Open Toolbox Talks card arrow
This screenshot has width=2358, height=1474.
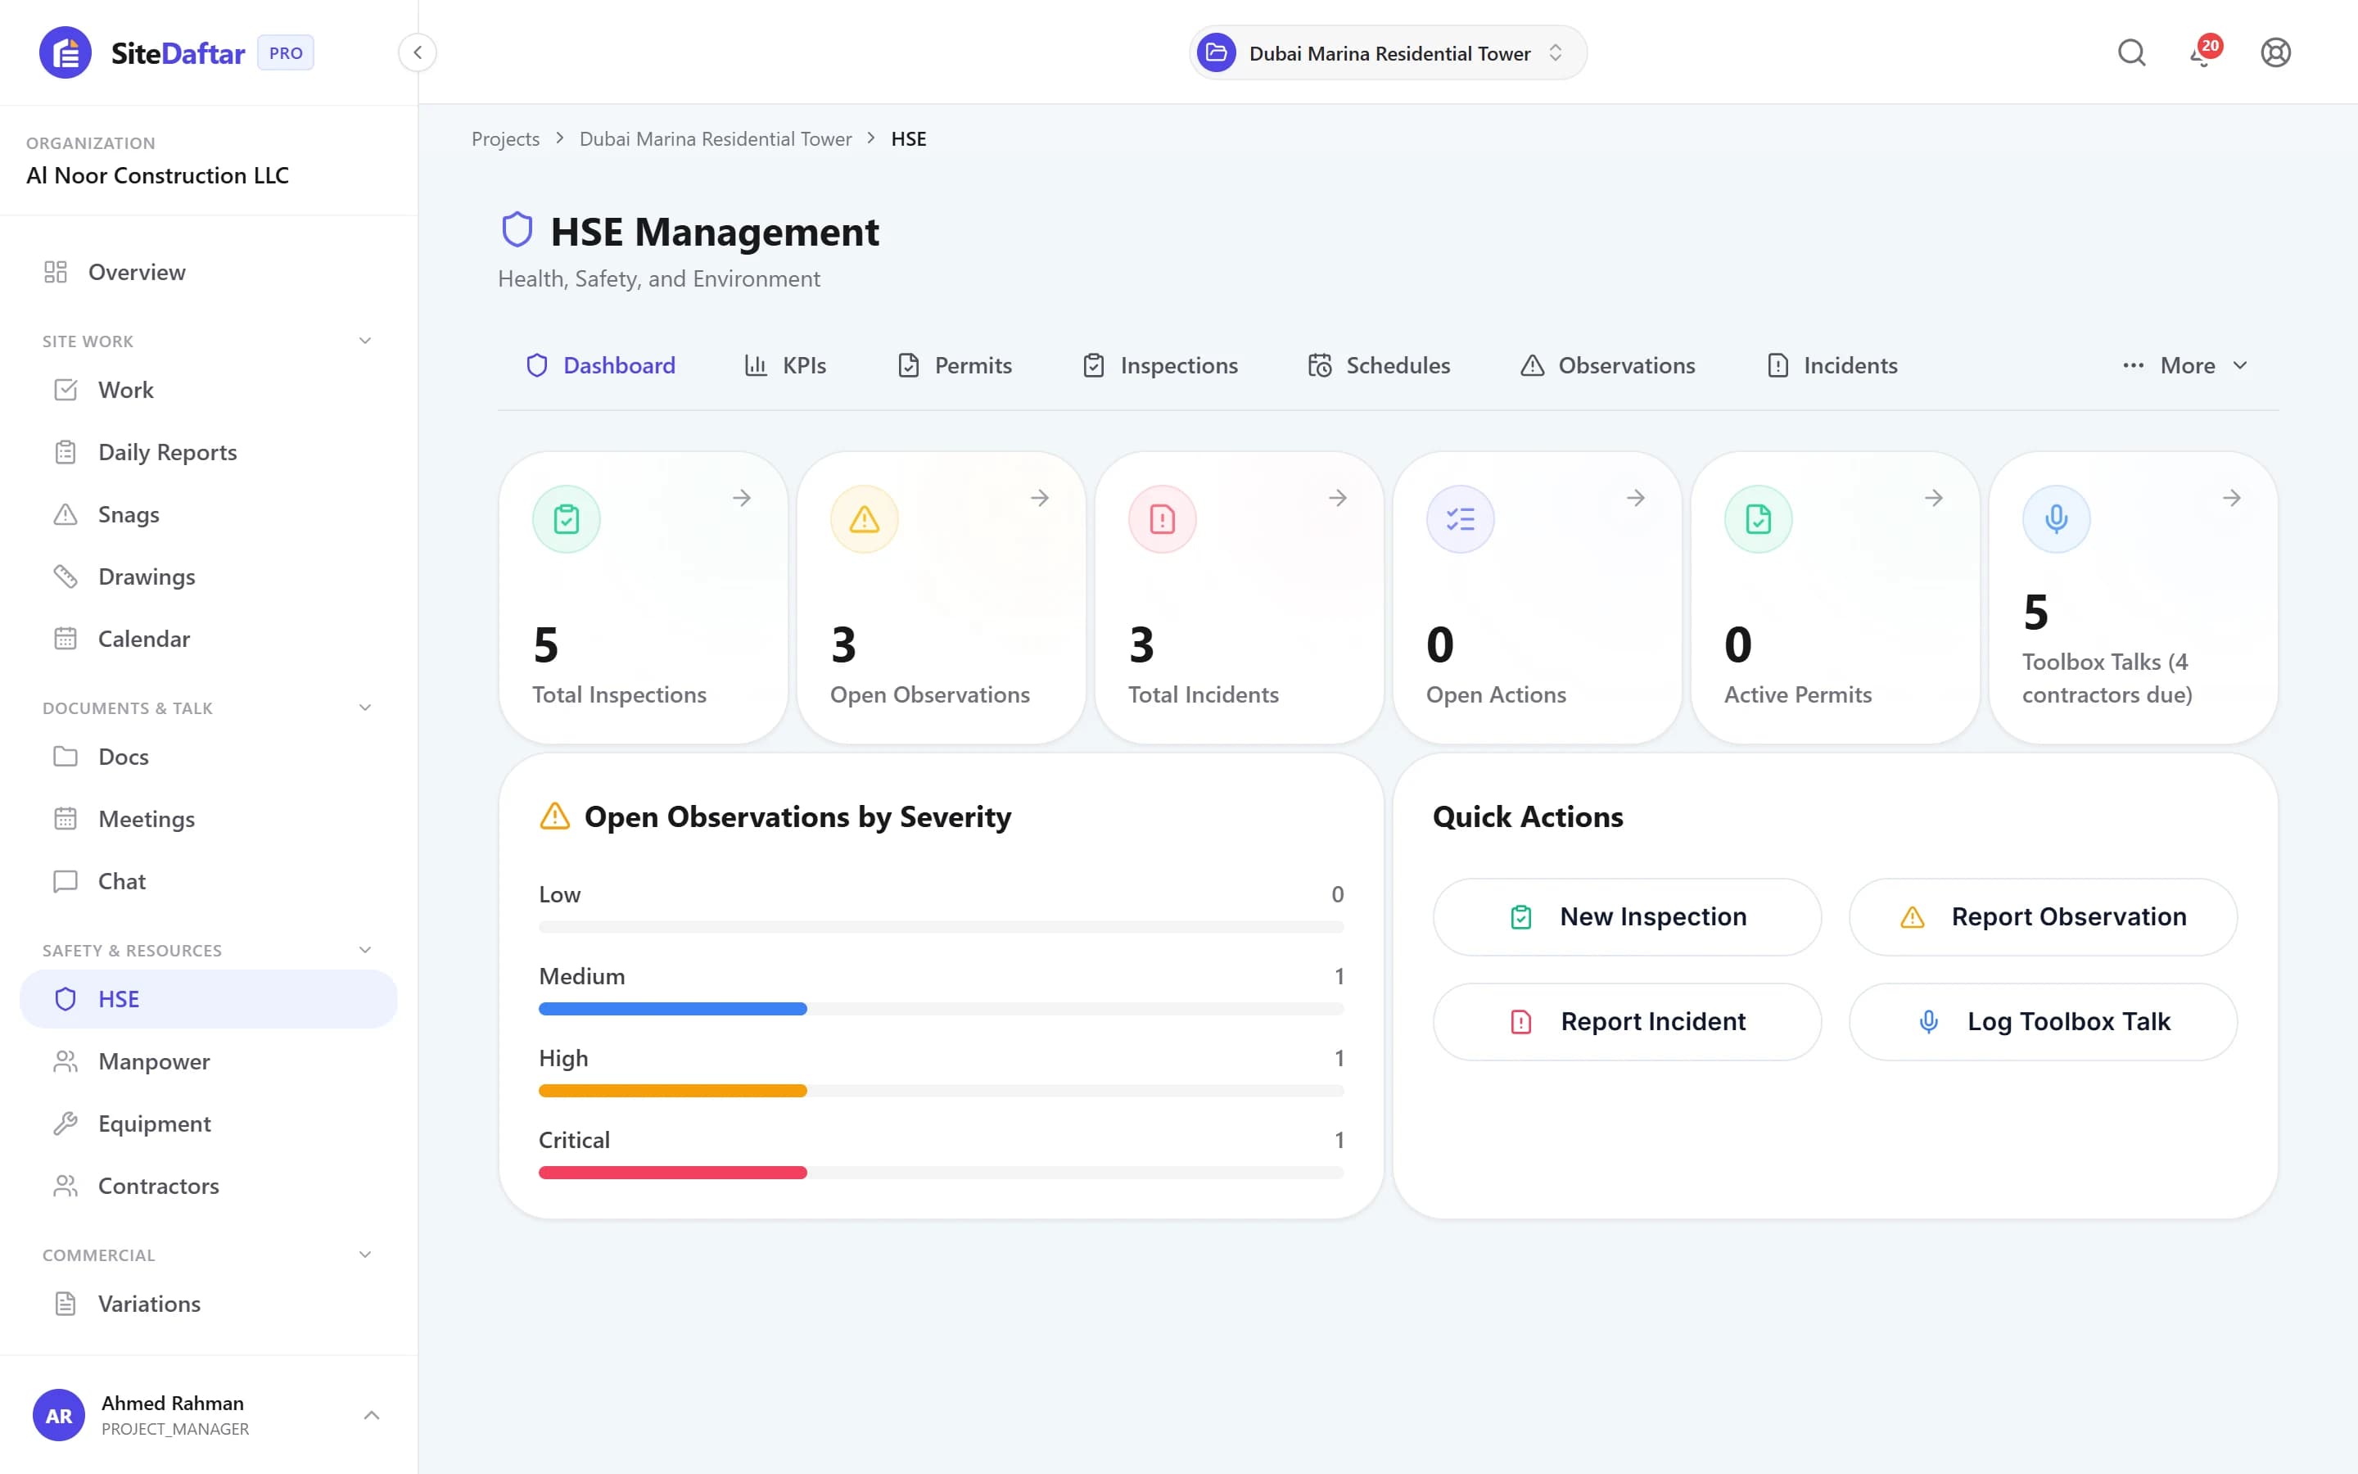click(x=2232, y=498)
